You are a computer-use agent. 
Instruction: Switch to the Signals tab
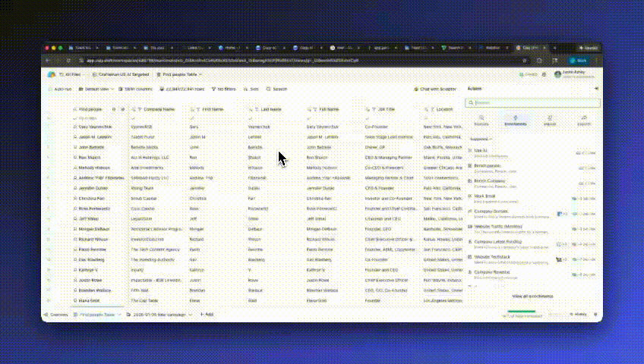[550, 121]
